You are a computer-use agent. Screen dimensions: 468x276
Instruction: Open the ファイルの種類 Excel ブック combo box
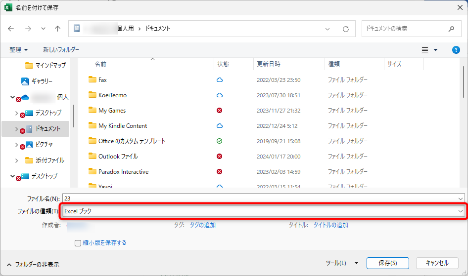pyautogui.click(x=263, y=211)
